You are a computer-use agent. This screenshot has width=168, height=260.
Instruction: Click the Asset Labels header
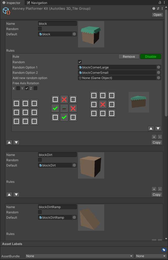click(12, 244)
